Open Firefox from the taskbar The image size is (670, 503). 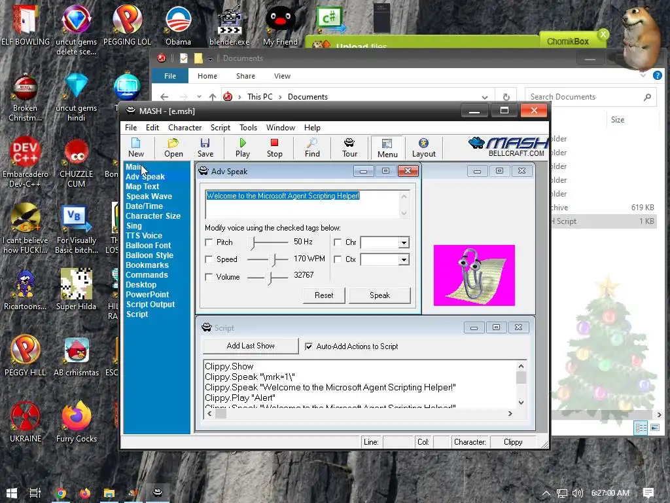[84, 493]
